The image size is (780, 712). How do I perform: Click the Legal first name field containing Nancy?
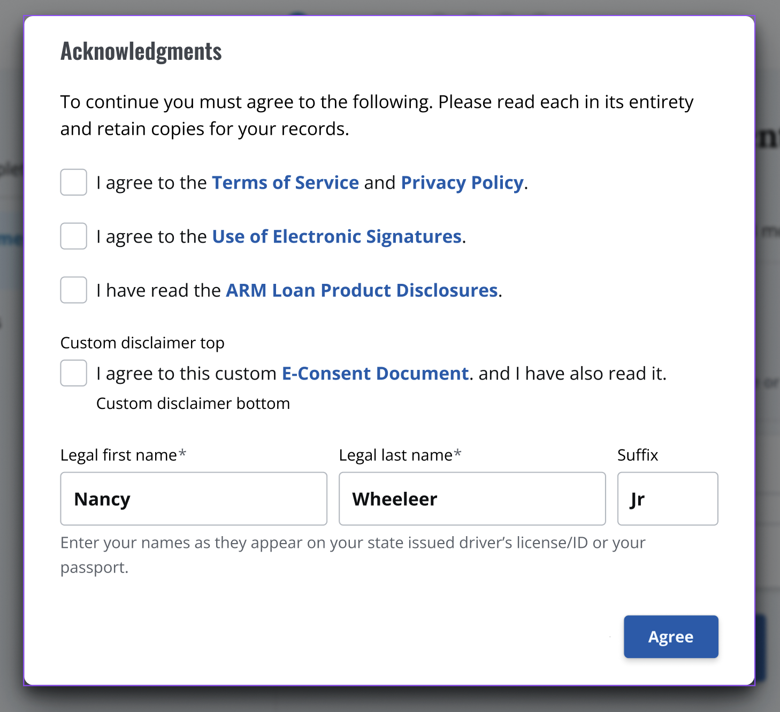click(x=193, y=499)
